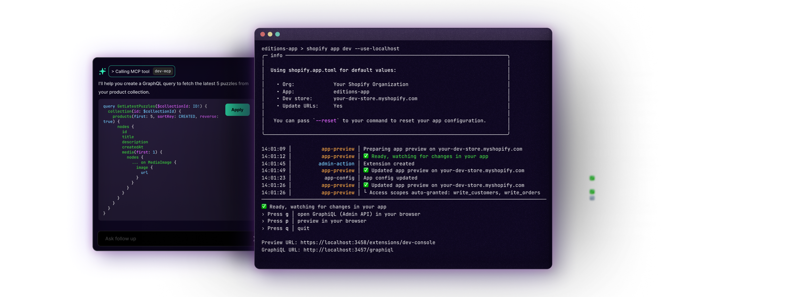This screenshot has height=297, width=806.
Task: Maximize terminal with green window dot
Action: [278, 34]
